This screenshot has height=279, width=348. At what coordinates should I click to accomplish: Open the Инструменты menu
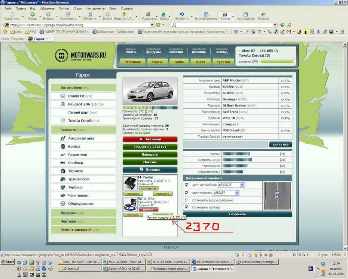(96, 9)
